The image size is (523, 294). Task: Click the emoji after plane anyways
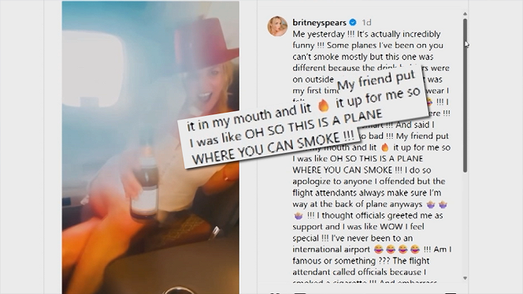coord(431,204)
